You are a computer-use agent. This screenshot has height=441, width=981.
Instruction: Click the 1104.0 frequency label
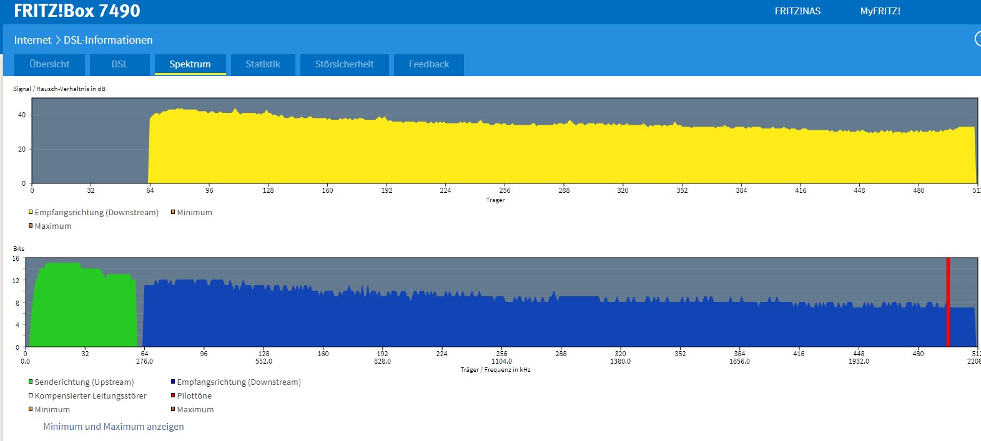pyautogui.click(x=501, y=361)
